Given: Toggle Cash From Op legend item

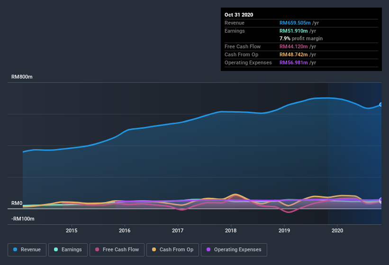Looking at the screenshot, I should (x=173, y=249).
